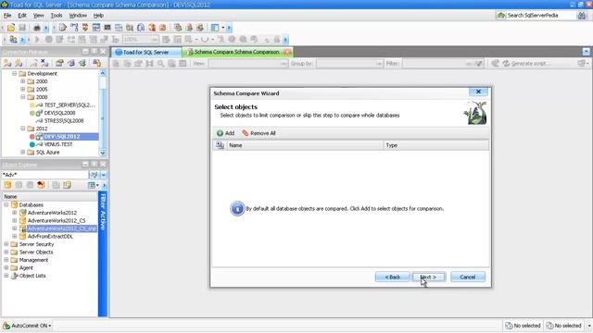The image size is (593, 333).
Task: Click the Cancel button in wizard
Action: click(x=468, y=277)
